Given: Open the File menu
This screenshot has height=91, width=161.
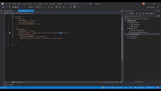Looking at the screenshot, I should (6, 4).
